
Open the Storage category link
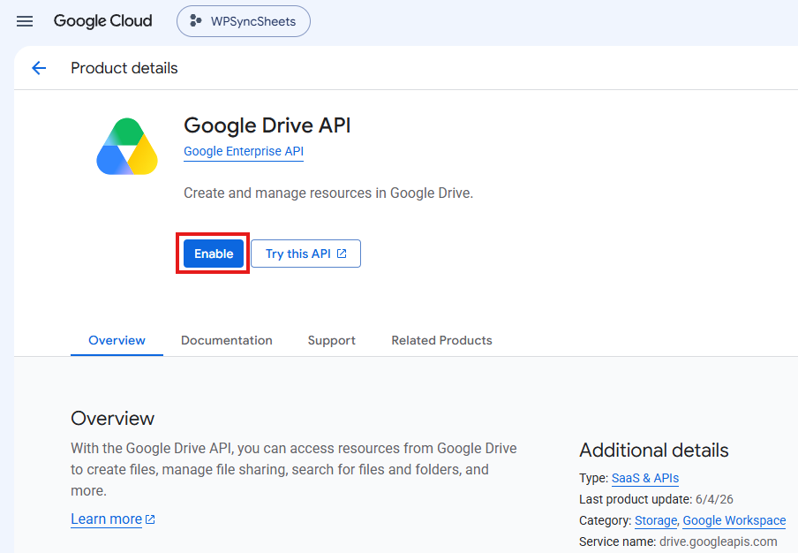coord(656,520)
